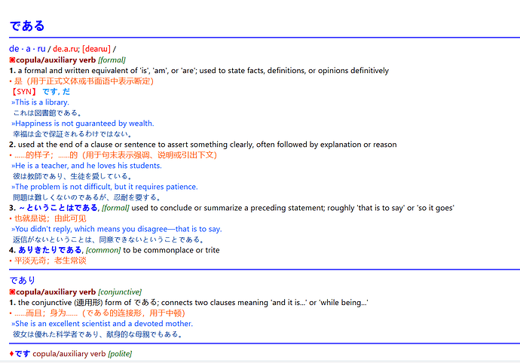This screenshot has height=363, width=520.
Task: Click the [formal] label beside first part of speech
Action: 112,60
